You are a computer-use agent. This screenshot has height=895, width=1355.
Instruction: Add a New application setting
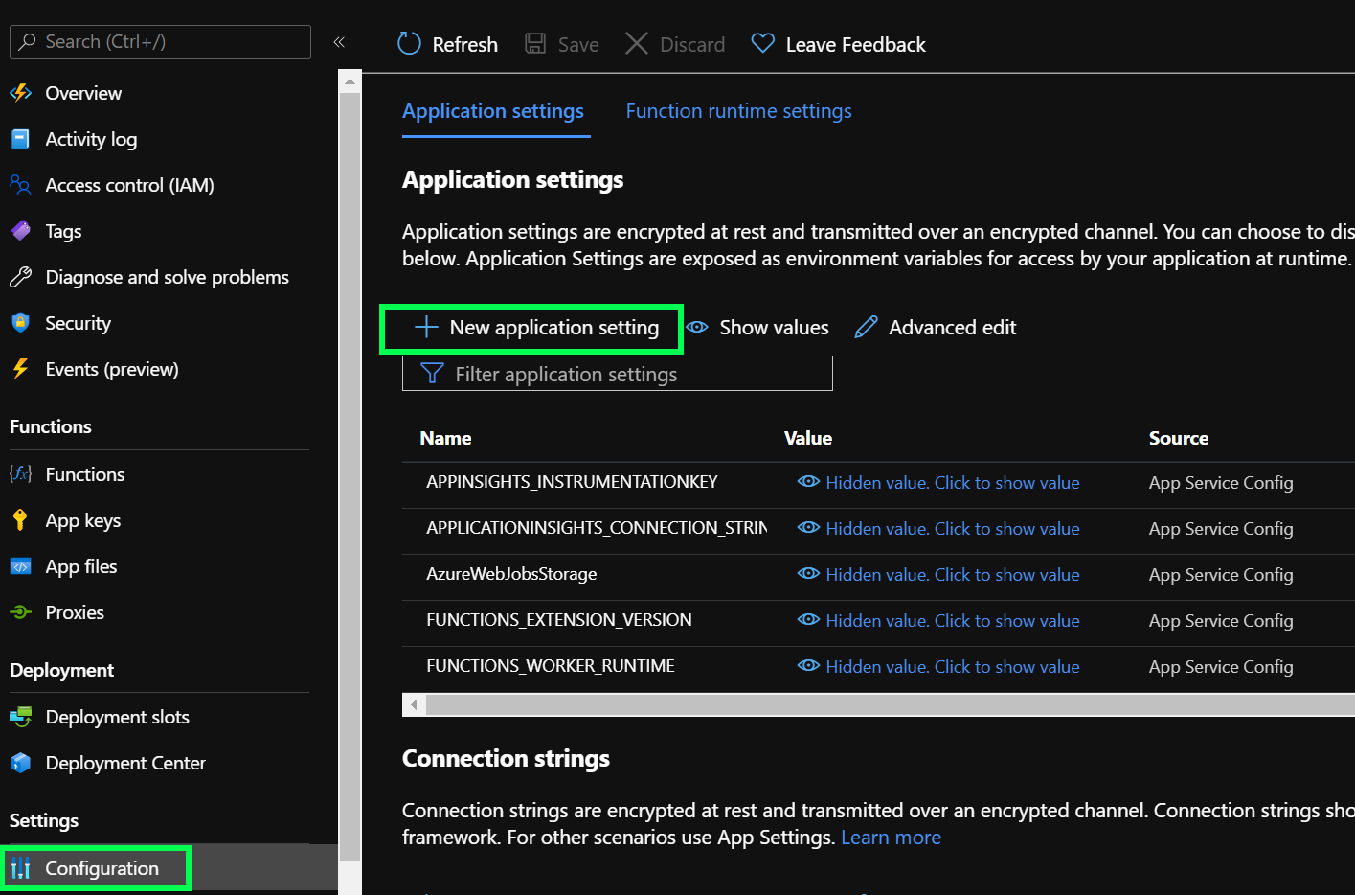[x=536, y=328]
